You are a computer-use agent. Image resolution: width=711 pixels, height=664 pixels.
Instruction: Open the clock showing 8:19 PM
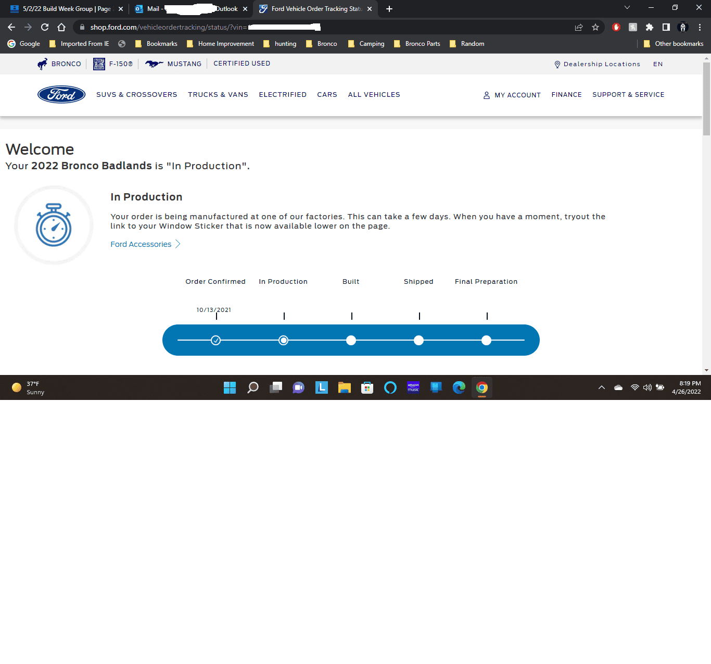(686, 387)
